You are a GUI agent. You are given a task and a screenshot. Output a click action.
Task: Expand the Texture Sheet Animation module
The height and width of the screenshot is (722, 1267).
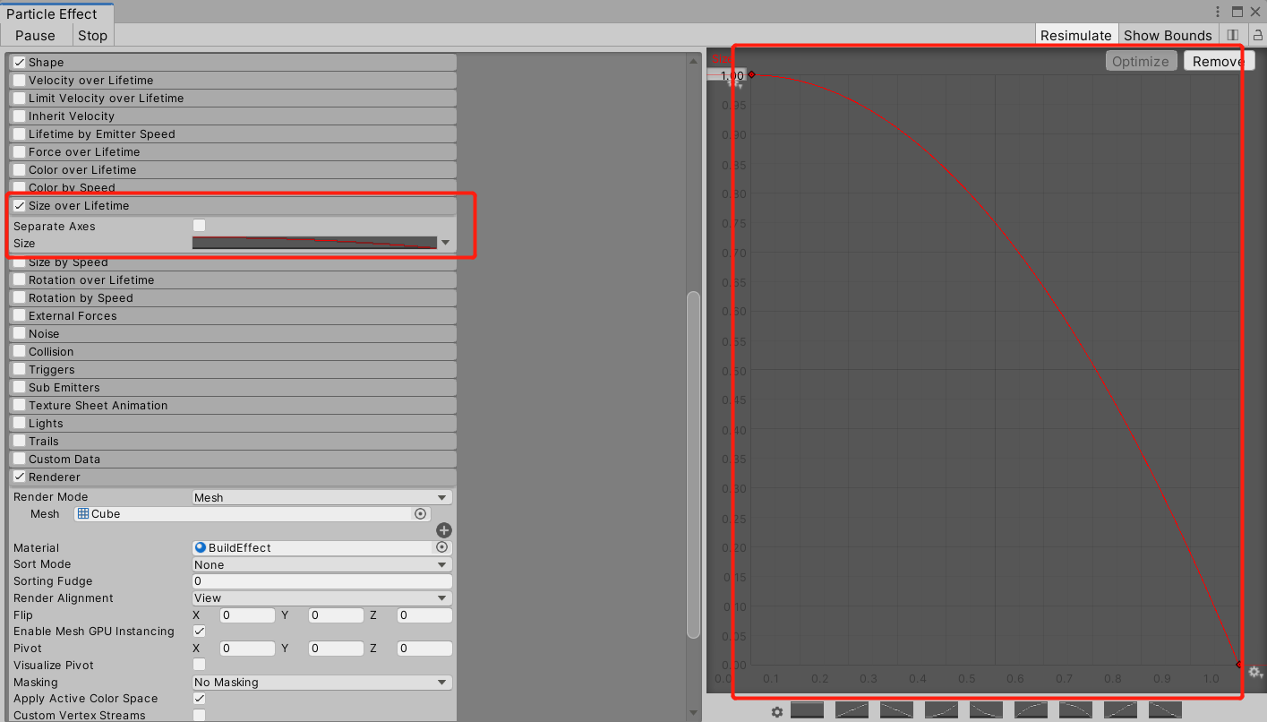tap(233, 405)
